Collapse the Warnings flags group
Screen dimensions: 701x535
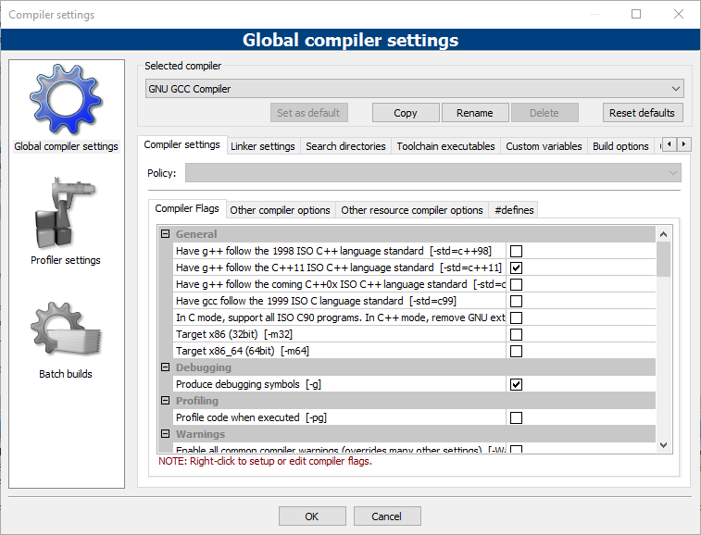point(166,433)
